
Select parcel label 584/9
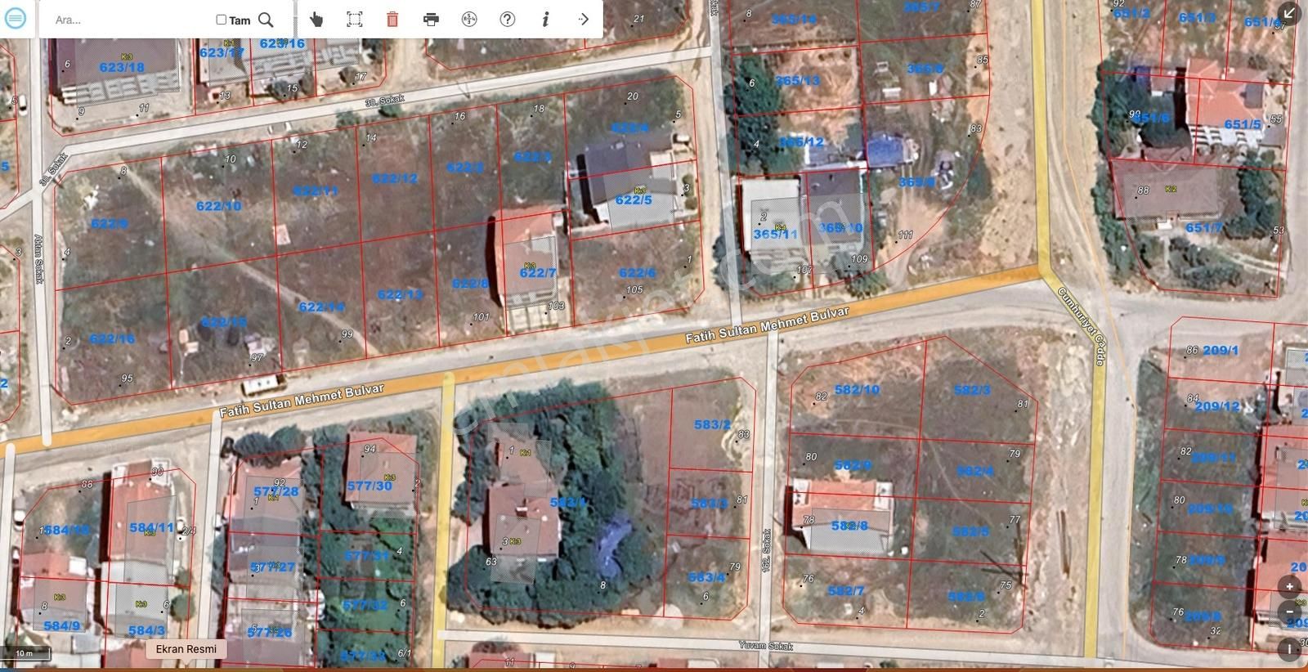62,626
